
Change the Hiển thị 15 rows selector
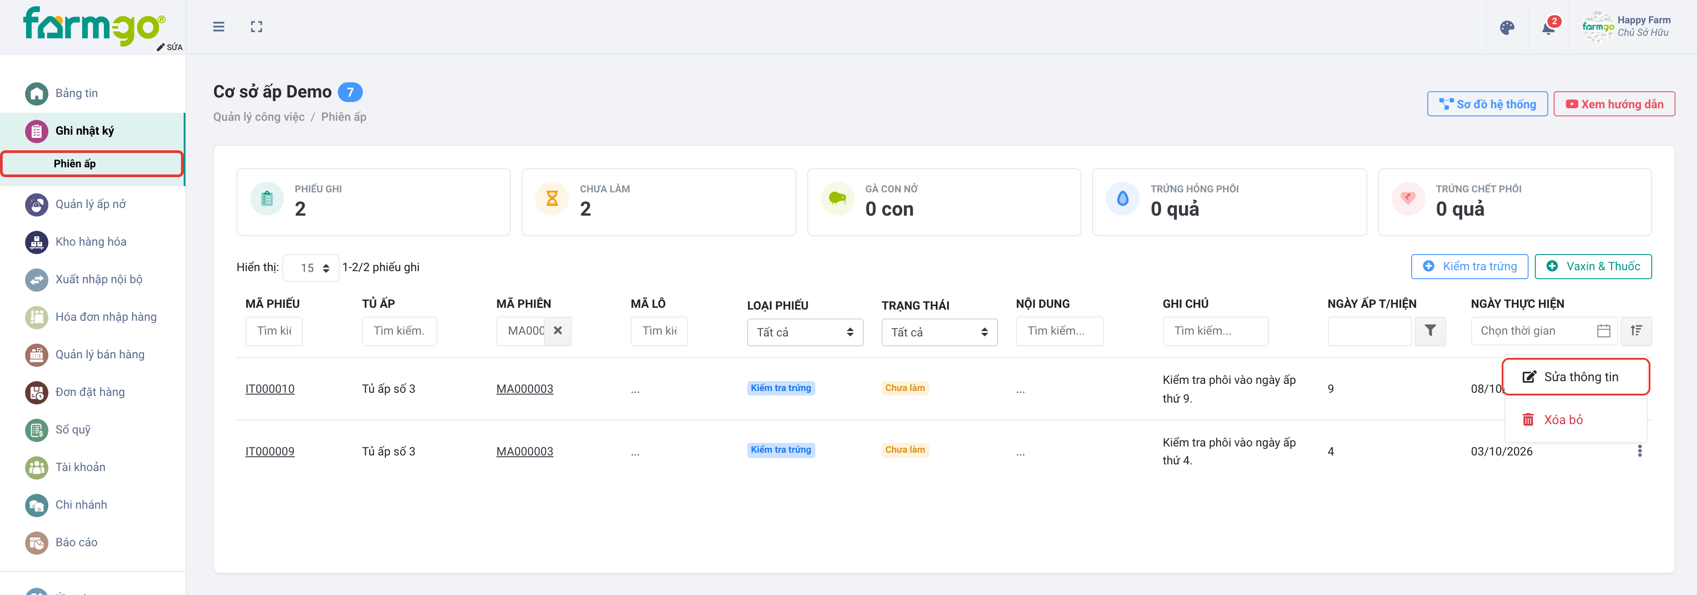coord(311,268)
